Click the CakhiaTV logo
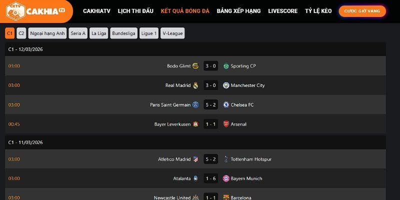Image resolution: width=400 pixels, height=200 pixels. [36, 10]
